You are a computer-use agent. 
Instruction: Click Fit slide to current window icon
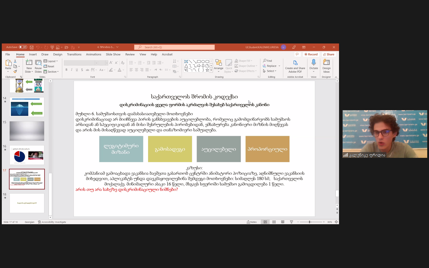point(336,222)
